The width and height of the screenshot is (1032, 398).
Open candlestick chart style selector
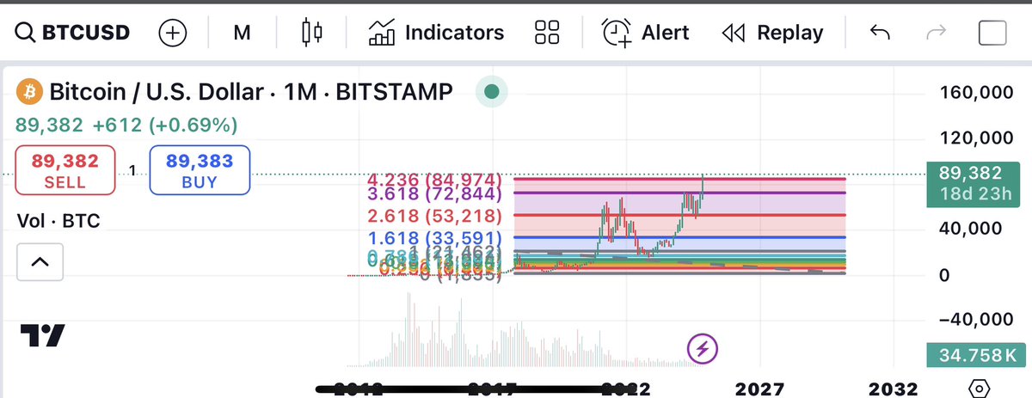pyautogui.click(x=312, y=34)
